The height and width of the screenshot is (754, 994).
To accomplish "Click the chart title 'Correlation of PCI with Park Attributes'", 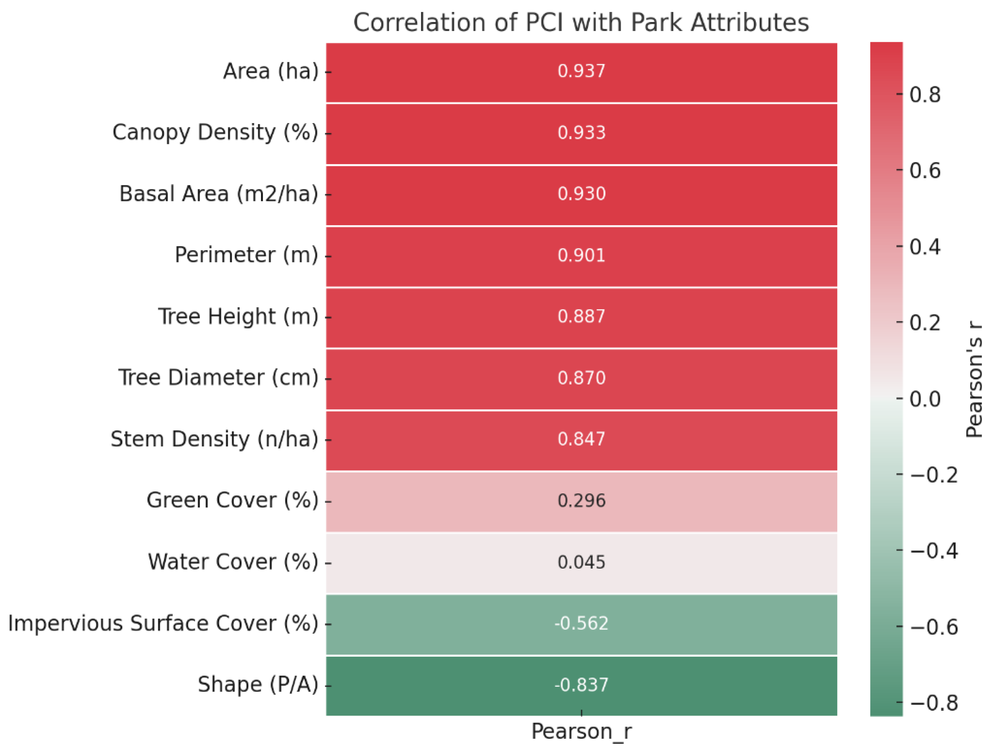I will pos(581,22).
